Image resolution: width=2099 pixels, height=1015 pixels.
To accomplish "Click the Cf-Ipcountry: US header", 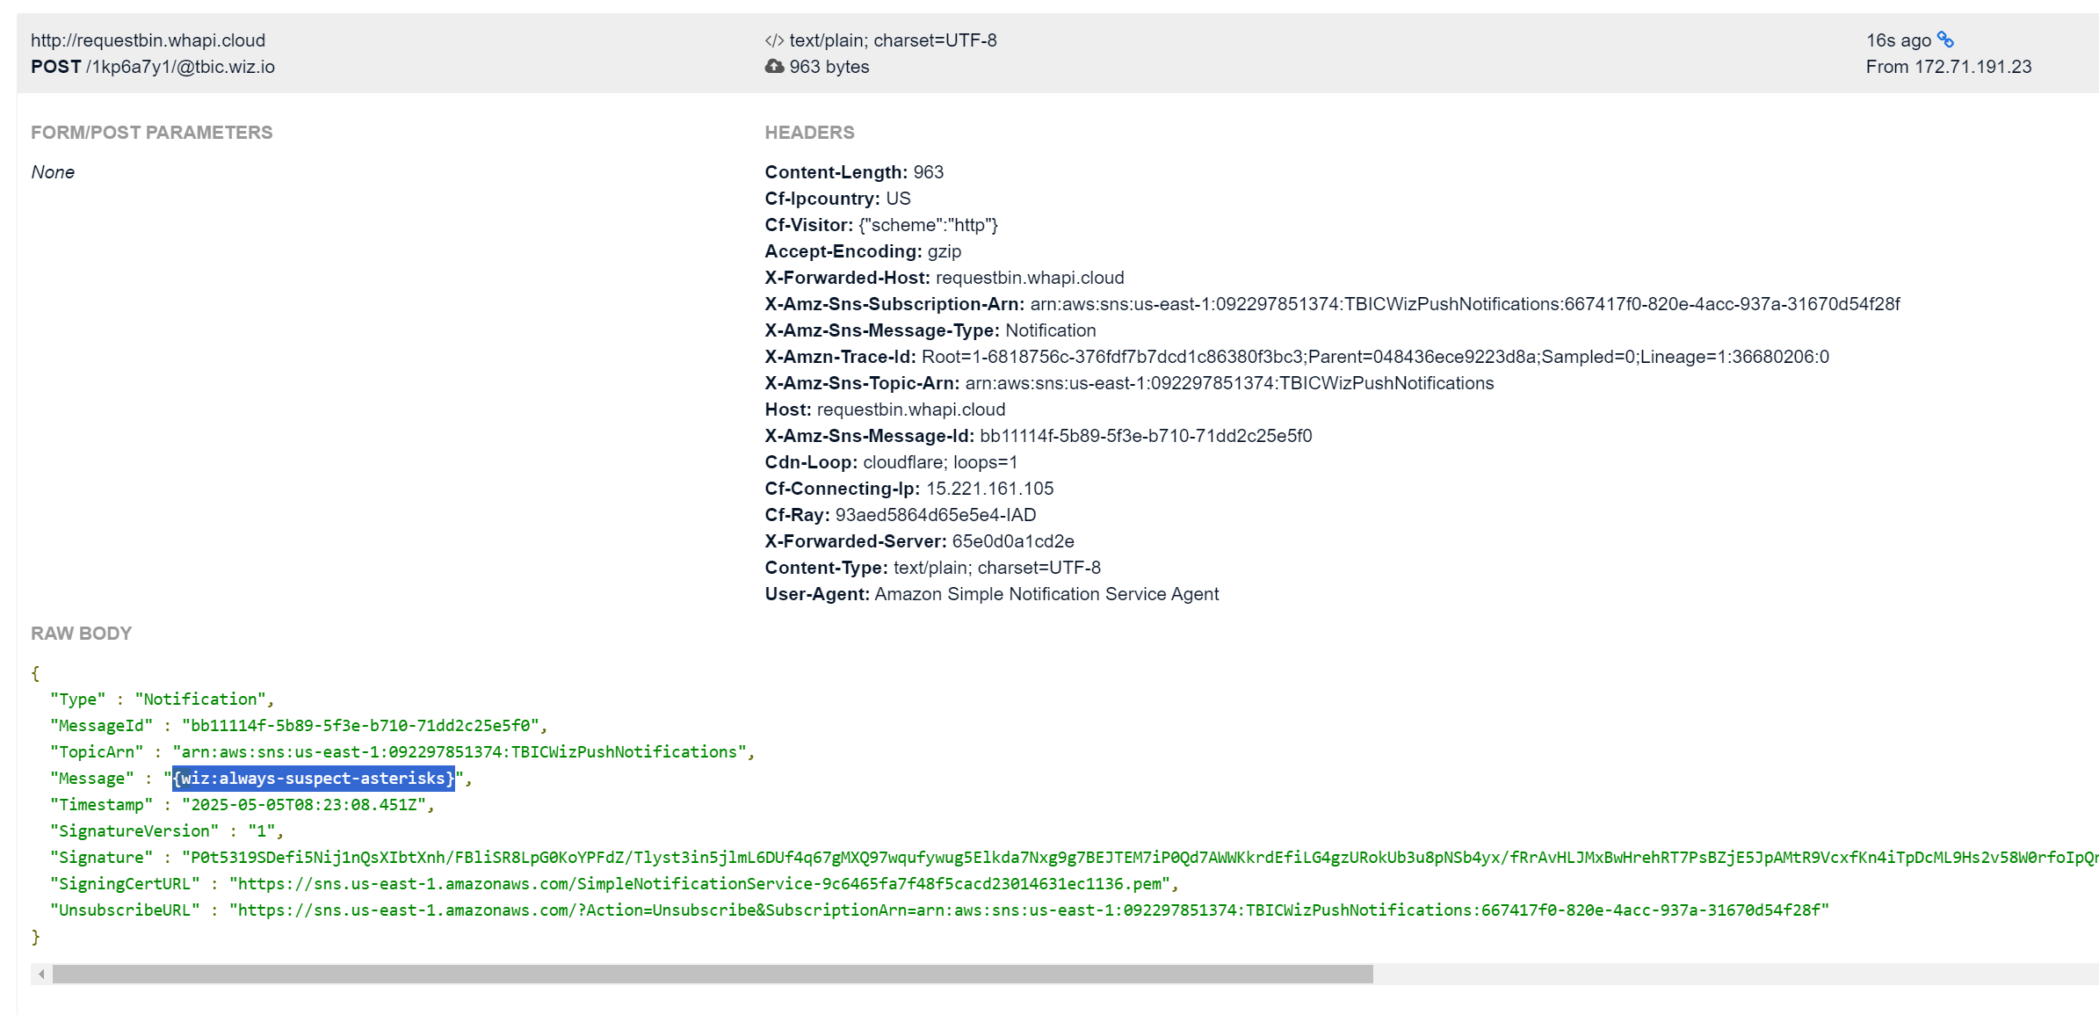I will 837,199.
